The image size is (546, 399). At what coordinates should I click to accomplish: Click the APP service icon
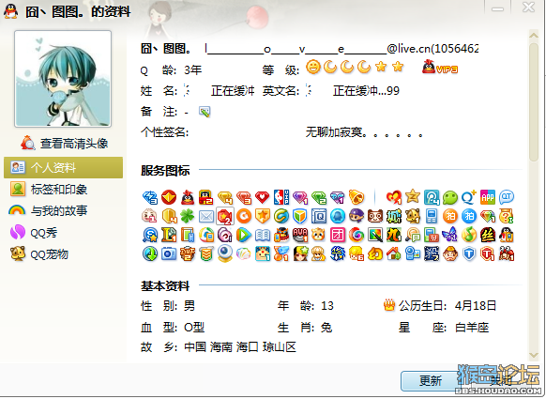tap(488, 197)
